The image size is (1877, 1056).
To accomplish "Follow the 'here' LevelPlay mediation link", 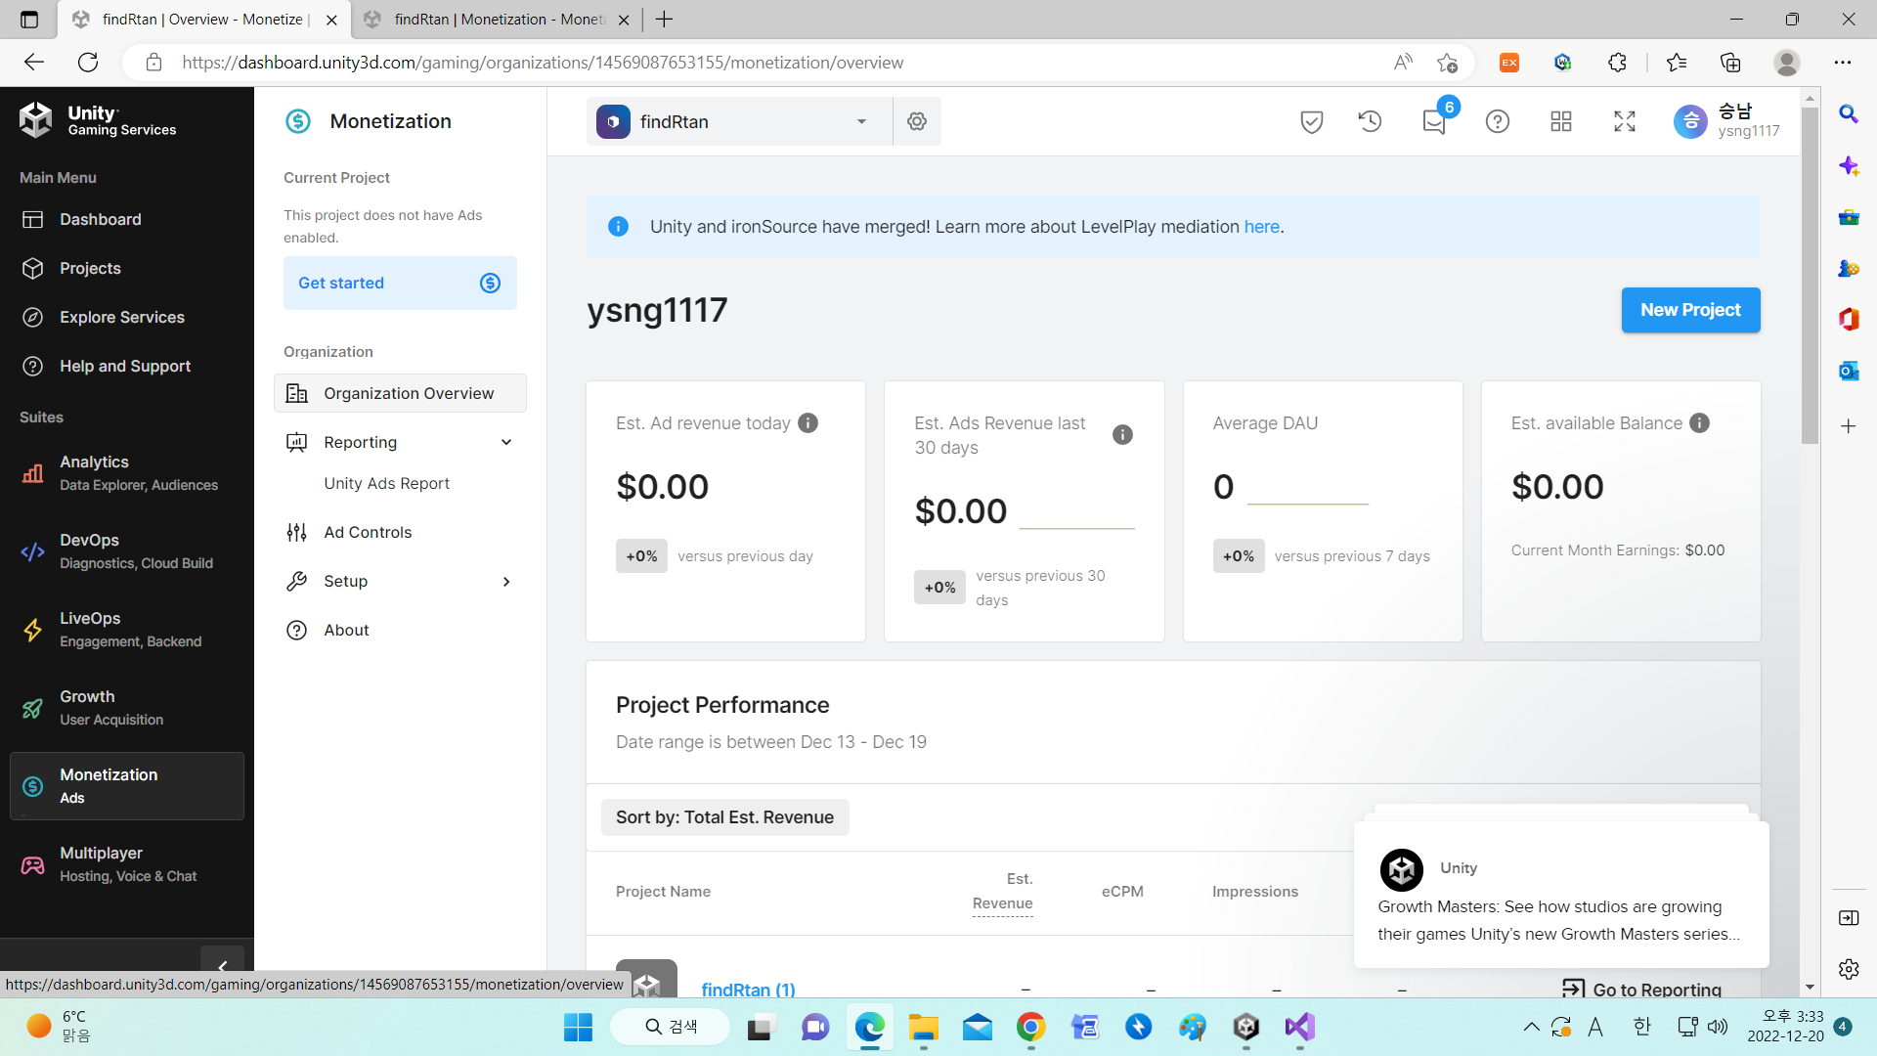I will 1261,227.
